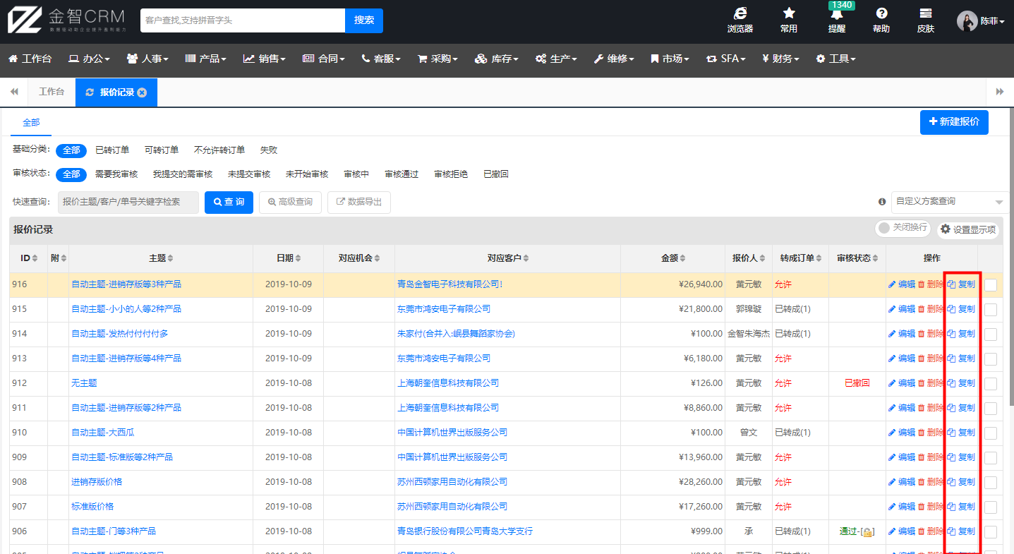Switch to the 工作台 tab
The image size is (1014, 554).
[52, 92]
